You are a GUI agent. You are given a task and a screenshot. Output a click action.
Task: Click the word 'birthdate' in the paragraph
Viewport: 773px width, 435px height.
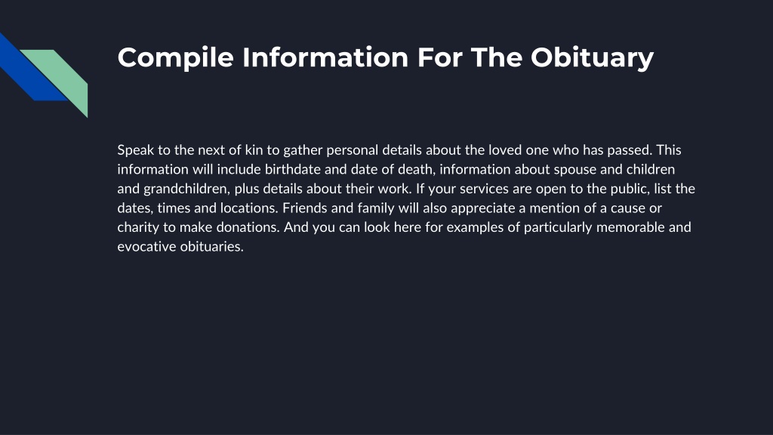[293, 169]
